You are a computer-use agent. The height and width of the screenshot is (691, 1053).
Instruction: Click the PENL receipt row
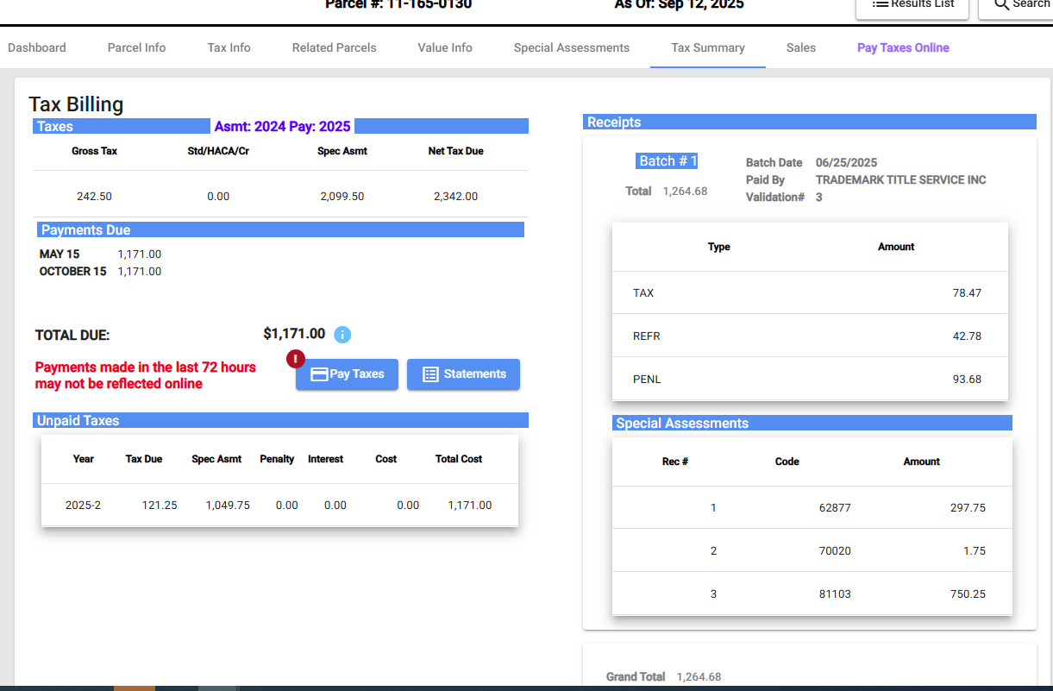(809, 379)
